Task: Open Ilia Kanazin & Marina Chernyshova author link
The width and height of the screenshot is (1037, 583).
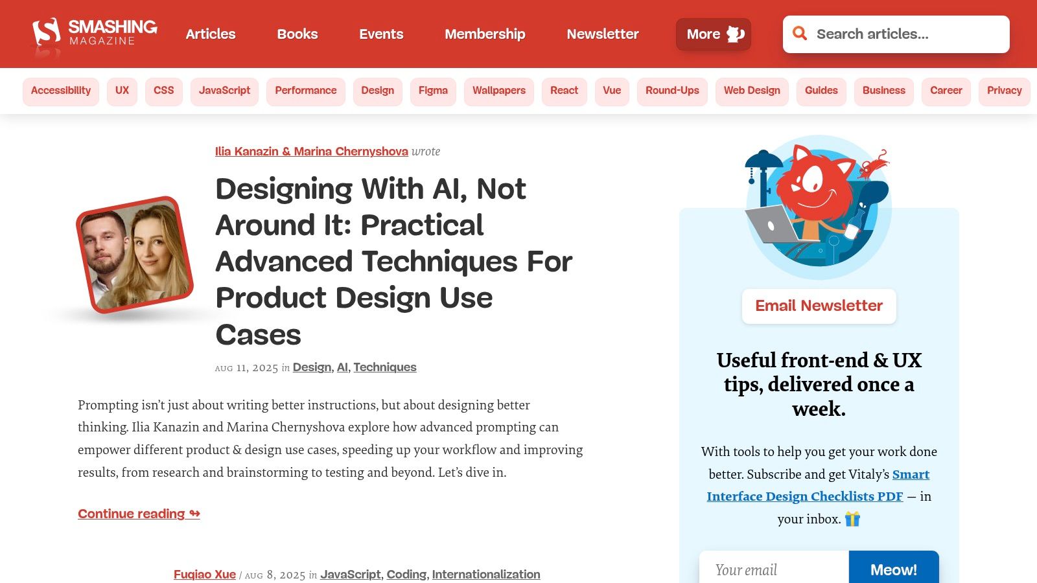Action: pyautogui.click(x=312, y=152)
